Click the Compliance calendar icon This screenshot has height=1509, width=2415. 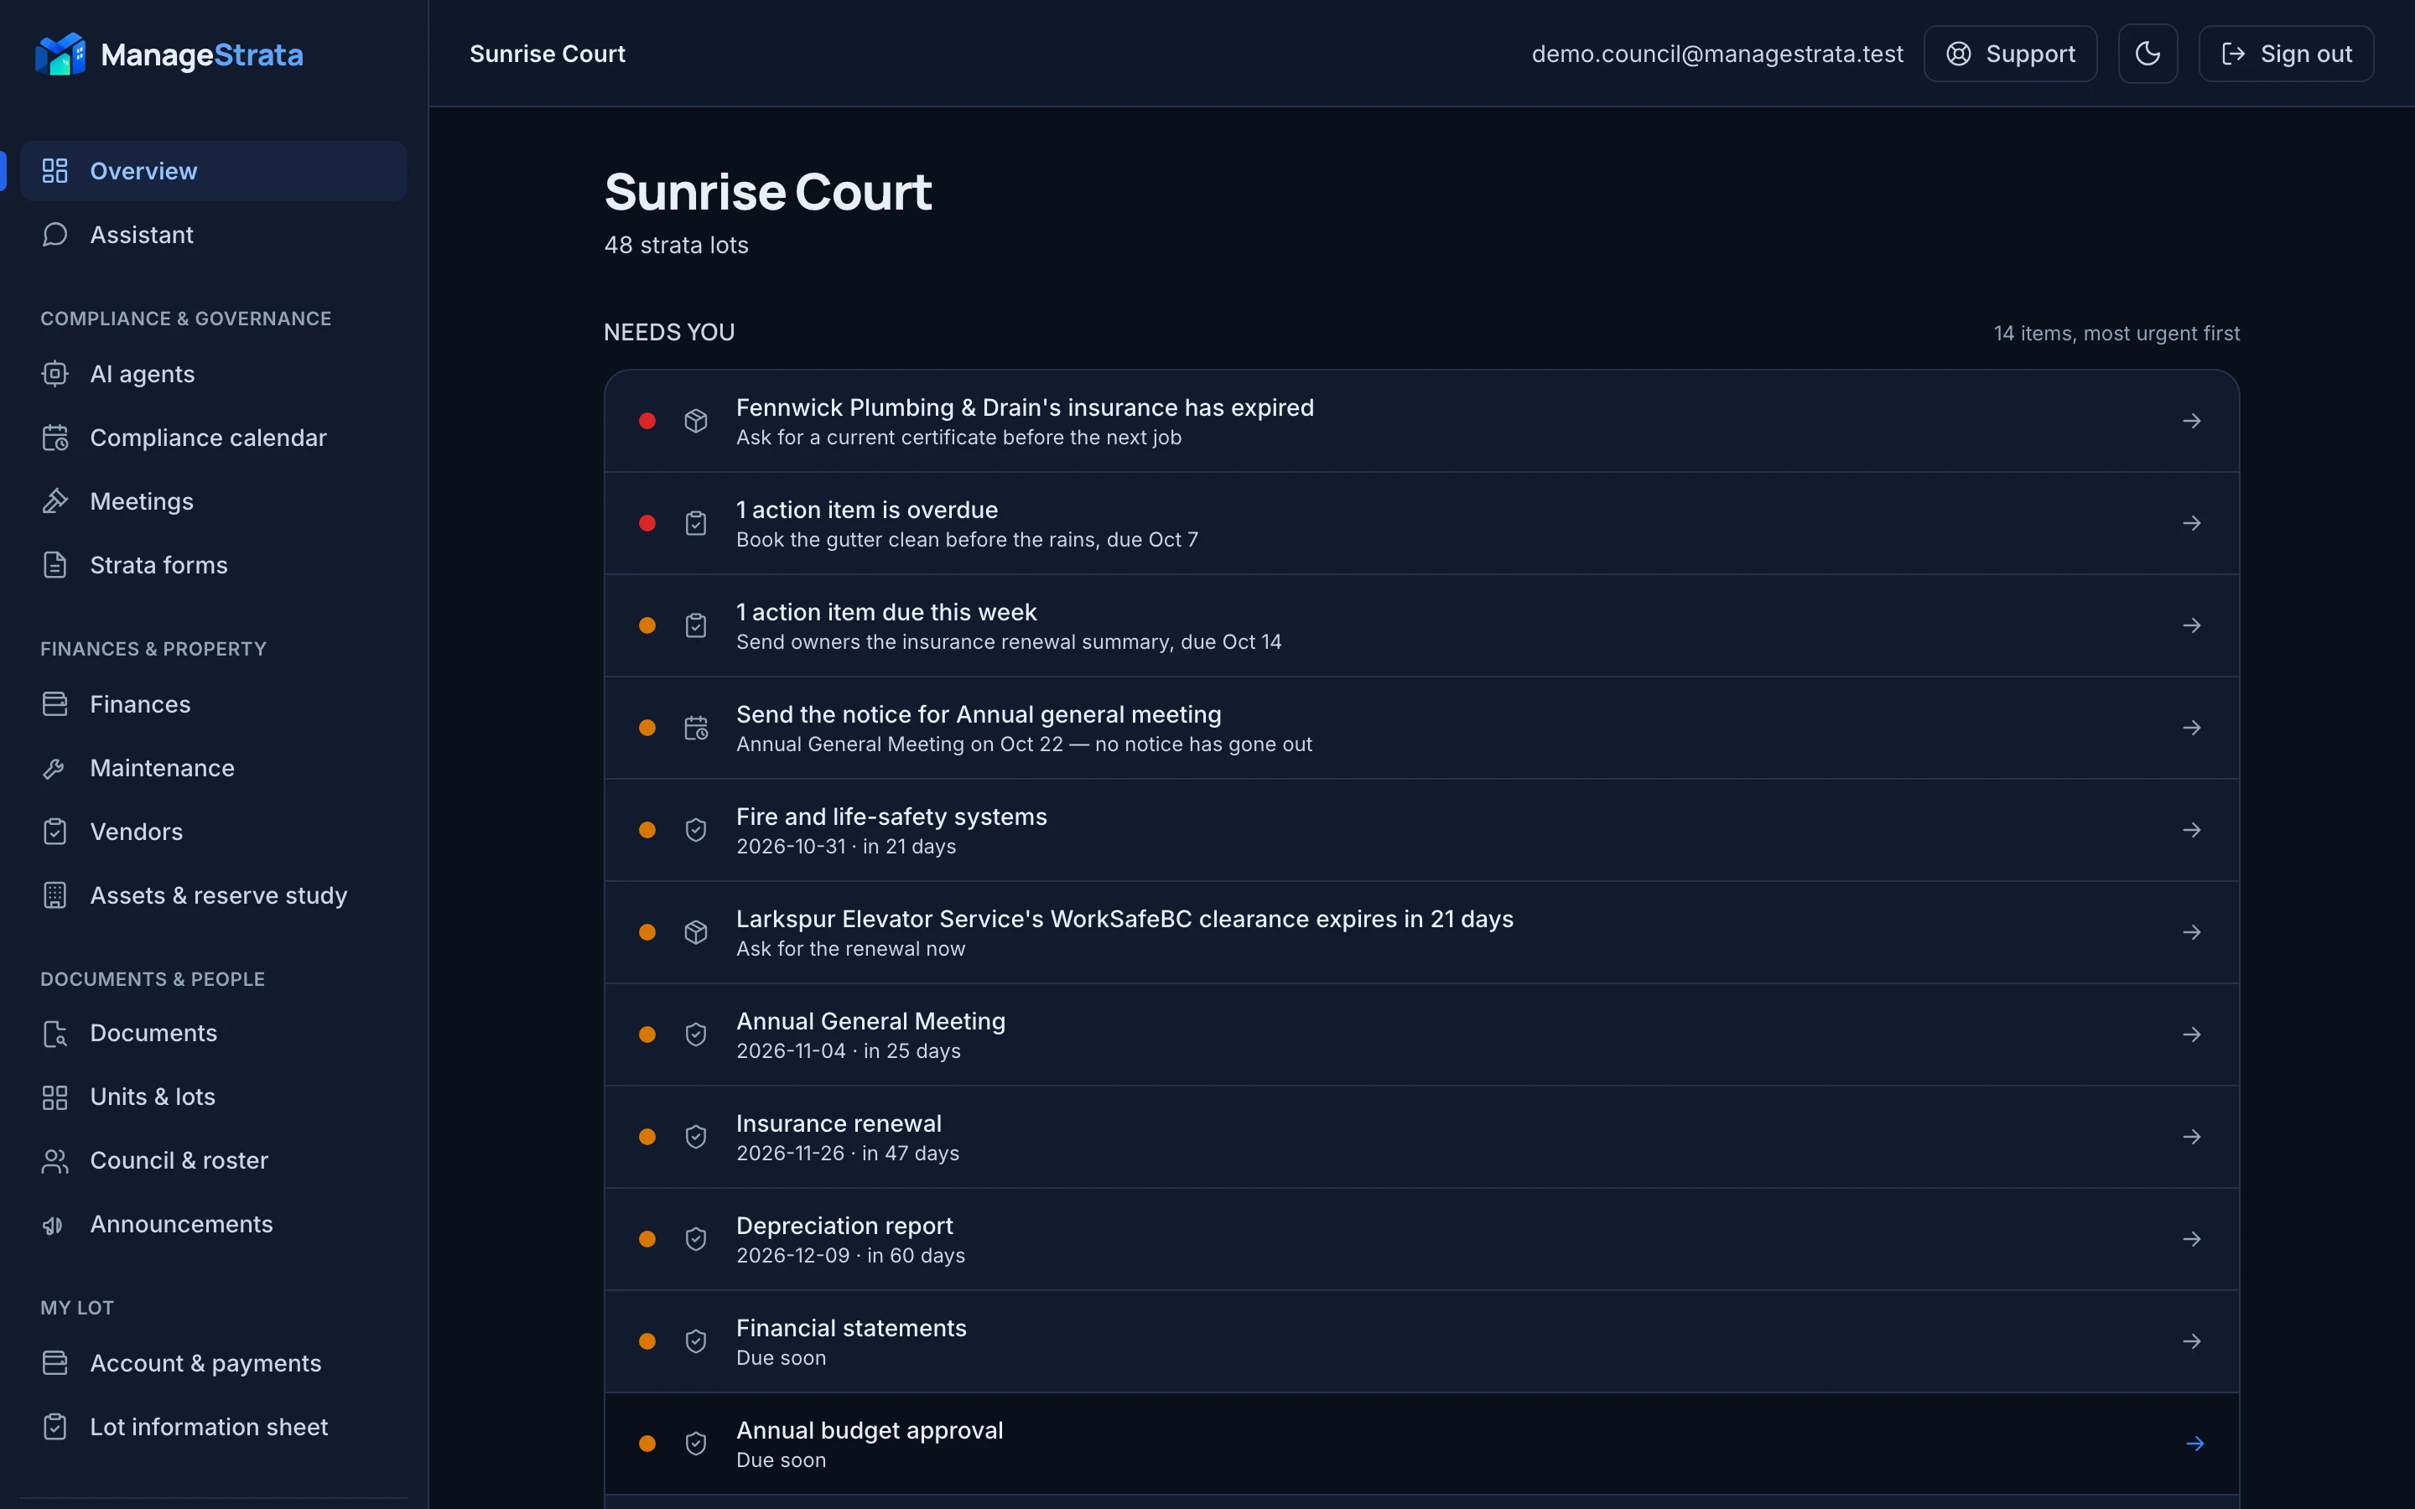[55, 437]
